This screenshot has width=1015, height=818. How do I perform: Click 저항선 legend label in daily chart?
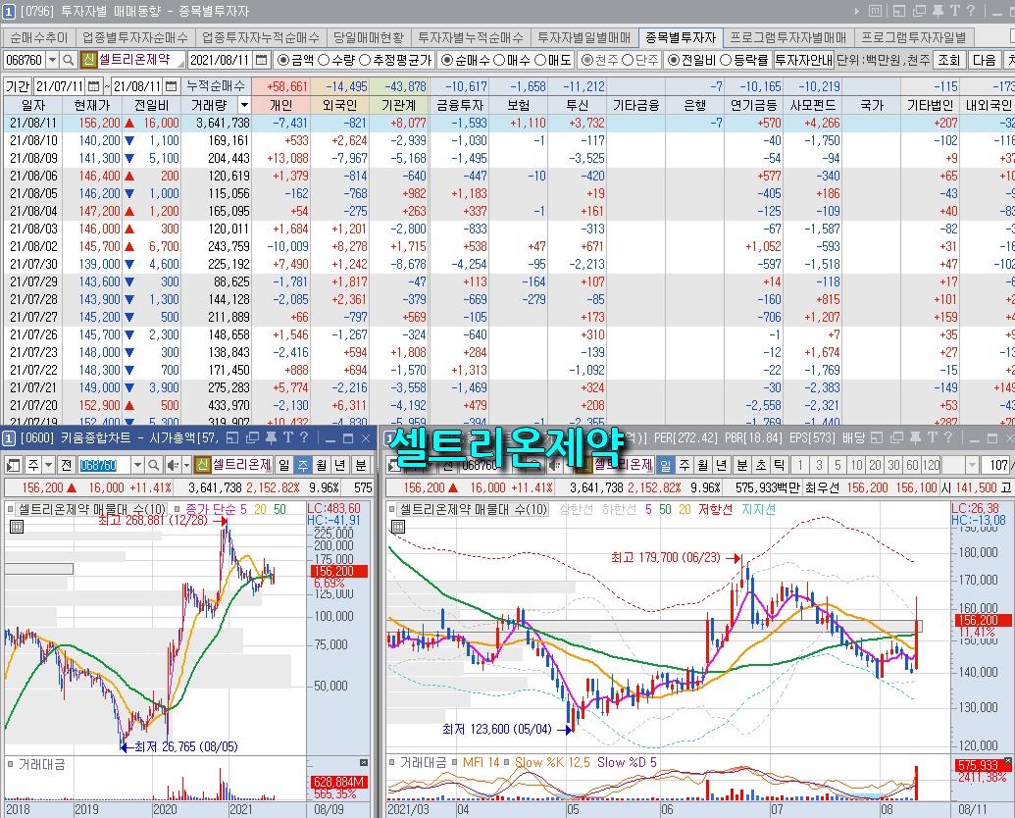pyautogui.click(x=715, y=510)
